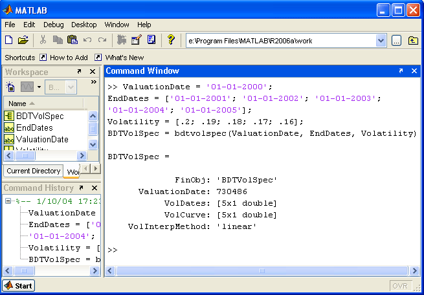Open the Debug menu
The width and height of the screenshot is (424, 295).
(x=54, y=25)
